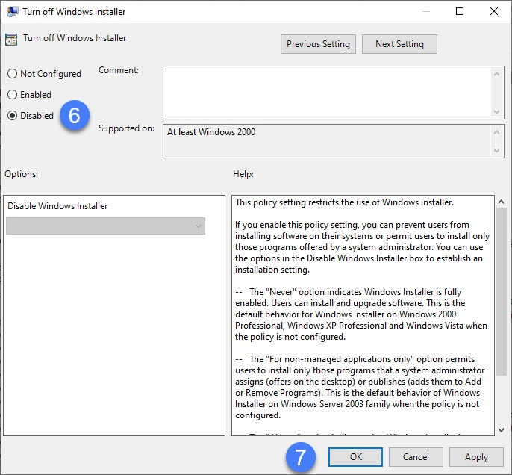Maximize the Turn off Windows Installer window
The height and width of the screenshot is (475, 512).
point(460,11)
